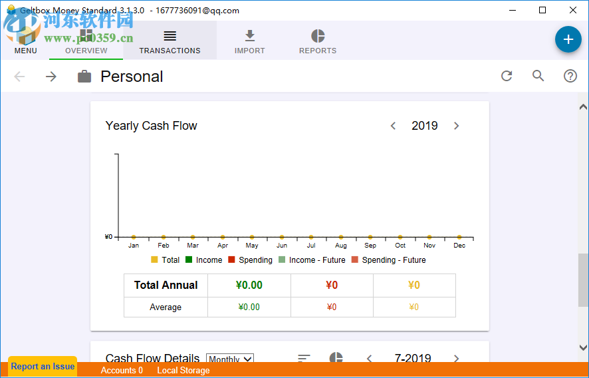Click the Cash Flow Details sort icon
The height and width of the screenshot is (378, 589).
[304, 358]
